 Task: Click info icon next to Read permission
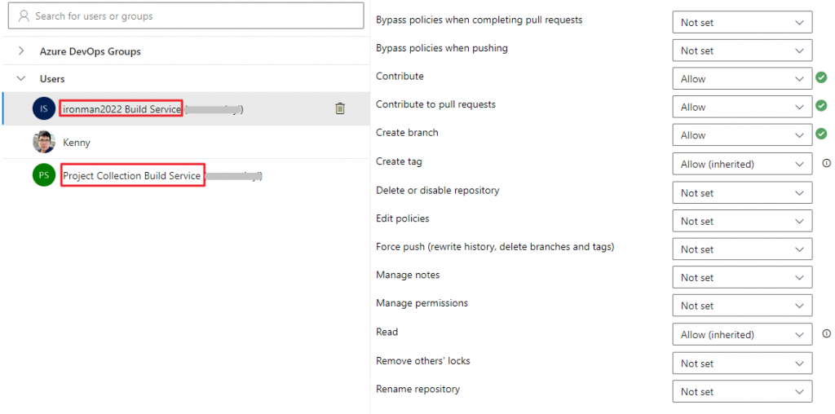(x=826, y=333)
